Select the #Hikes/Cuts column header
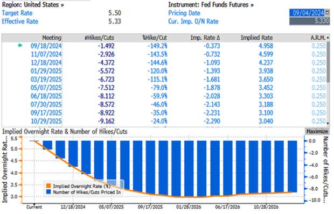 [99, 38]
